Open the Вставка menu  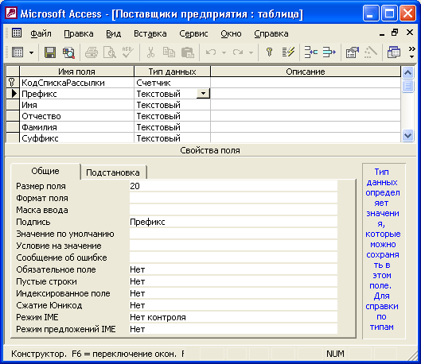150,33
